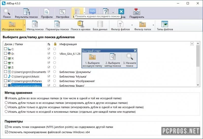203x139 pixels.
Task: Select дубли в исходной и вложенных папках
Action: pos(70,112)
